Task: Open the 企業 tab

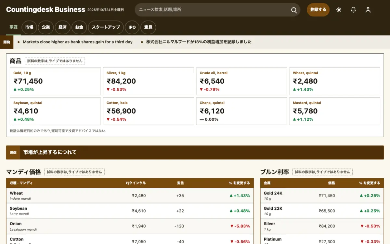Action: coord(46,27)
